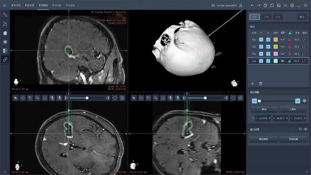Lock path T04 via its green lock
The height and width of the screenshot is (175, 311).
(x=290, y=61)
